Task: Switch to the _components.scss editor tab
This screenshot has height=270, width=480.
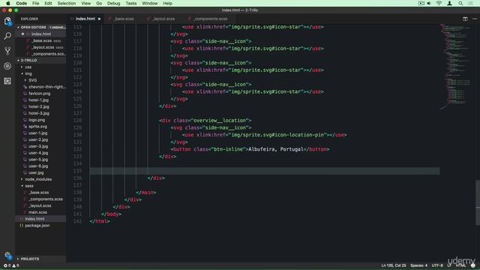Action: click(x=210, y=19)
